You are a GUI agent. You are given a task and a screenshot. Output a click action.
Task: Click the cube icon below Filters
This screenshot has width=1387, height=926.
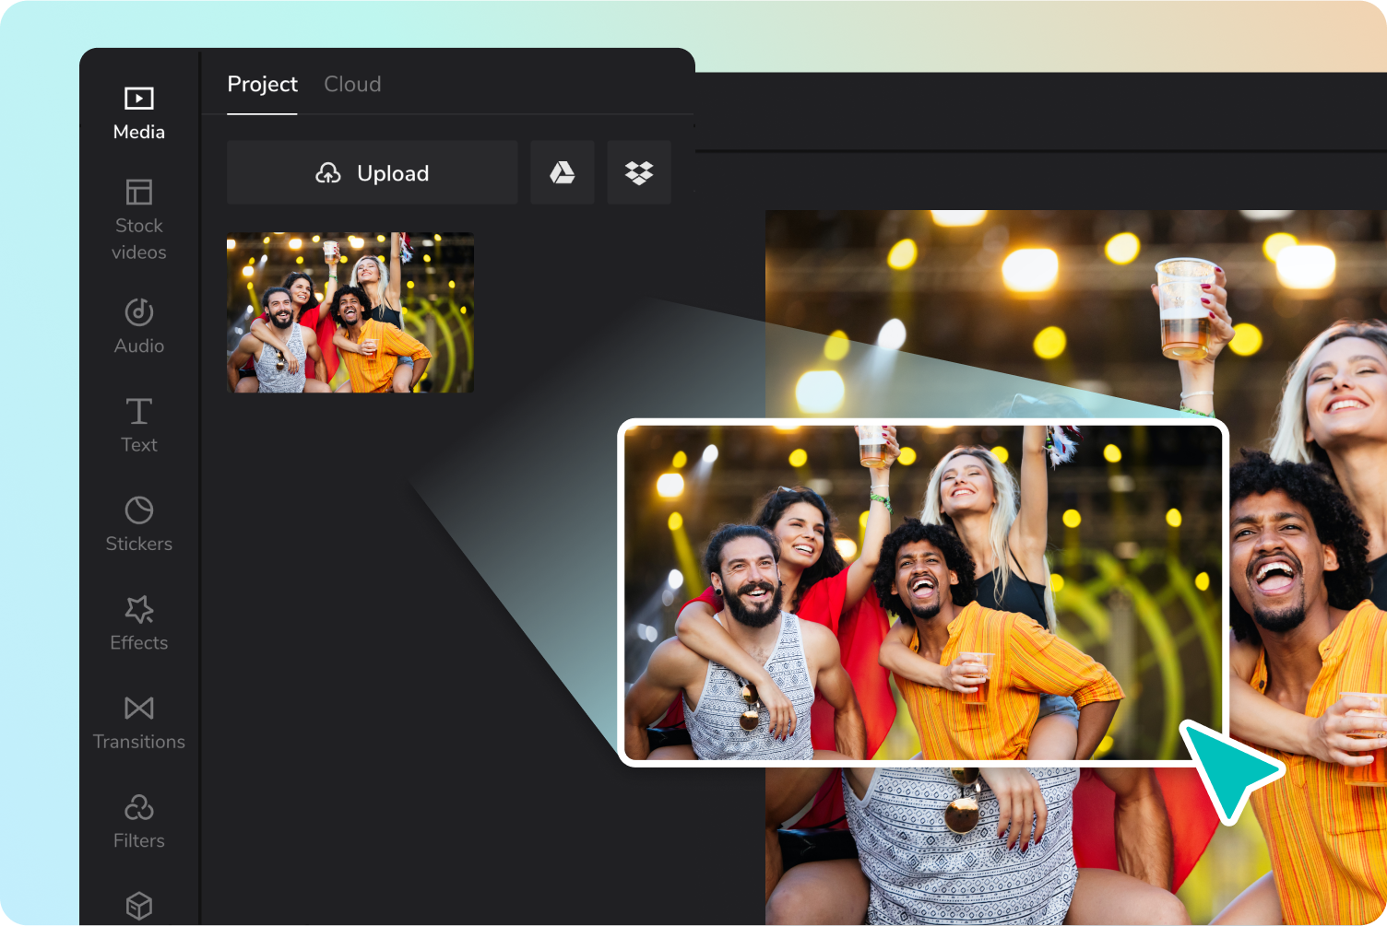click(x=139, y=906)
